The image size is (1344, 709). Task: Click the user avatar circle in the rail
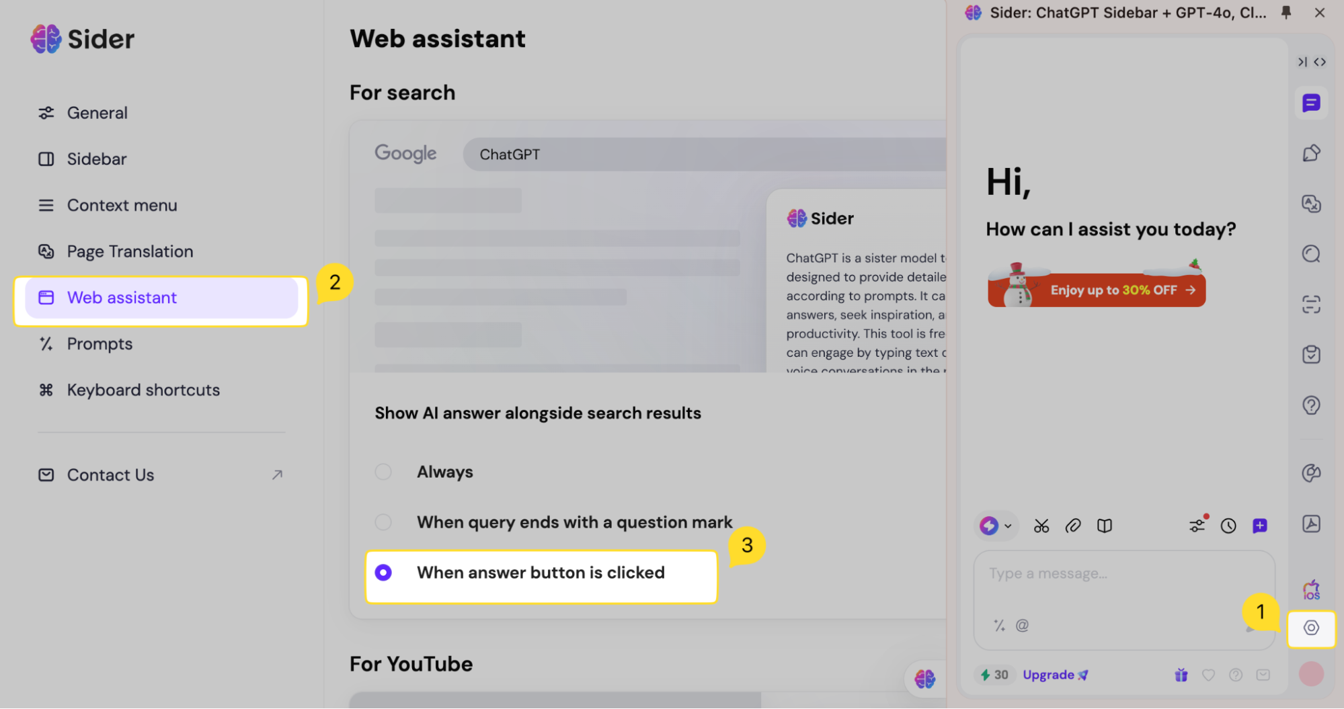(1311, 673)
